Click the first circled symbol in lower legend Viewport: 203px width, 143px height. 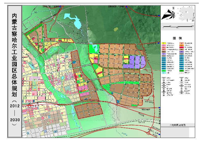(x=164, y=78)
